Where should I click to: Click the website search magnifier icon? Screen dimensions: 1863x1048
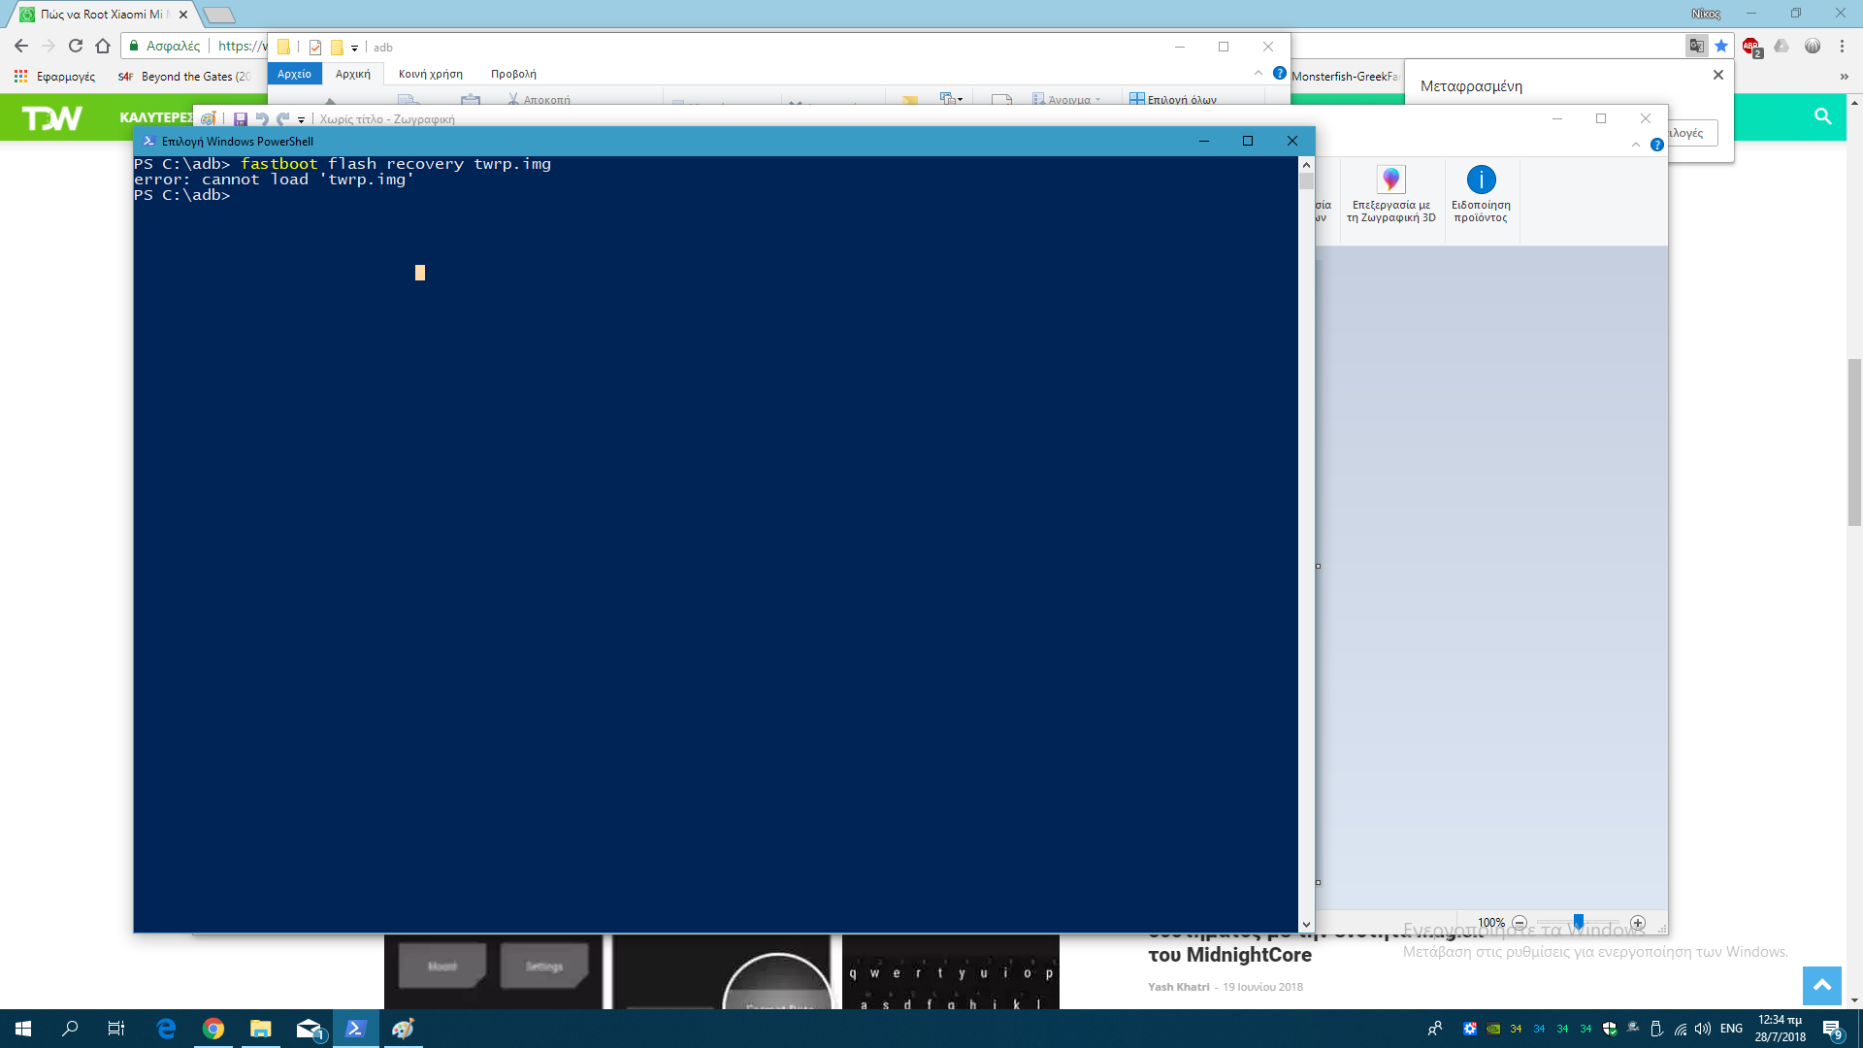click(1822, 116)
